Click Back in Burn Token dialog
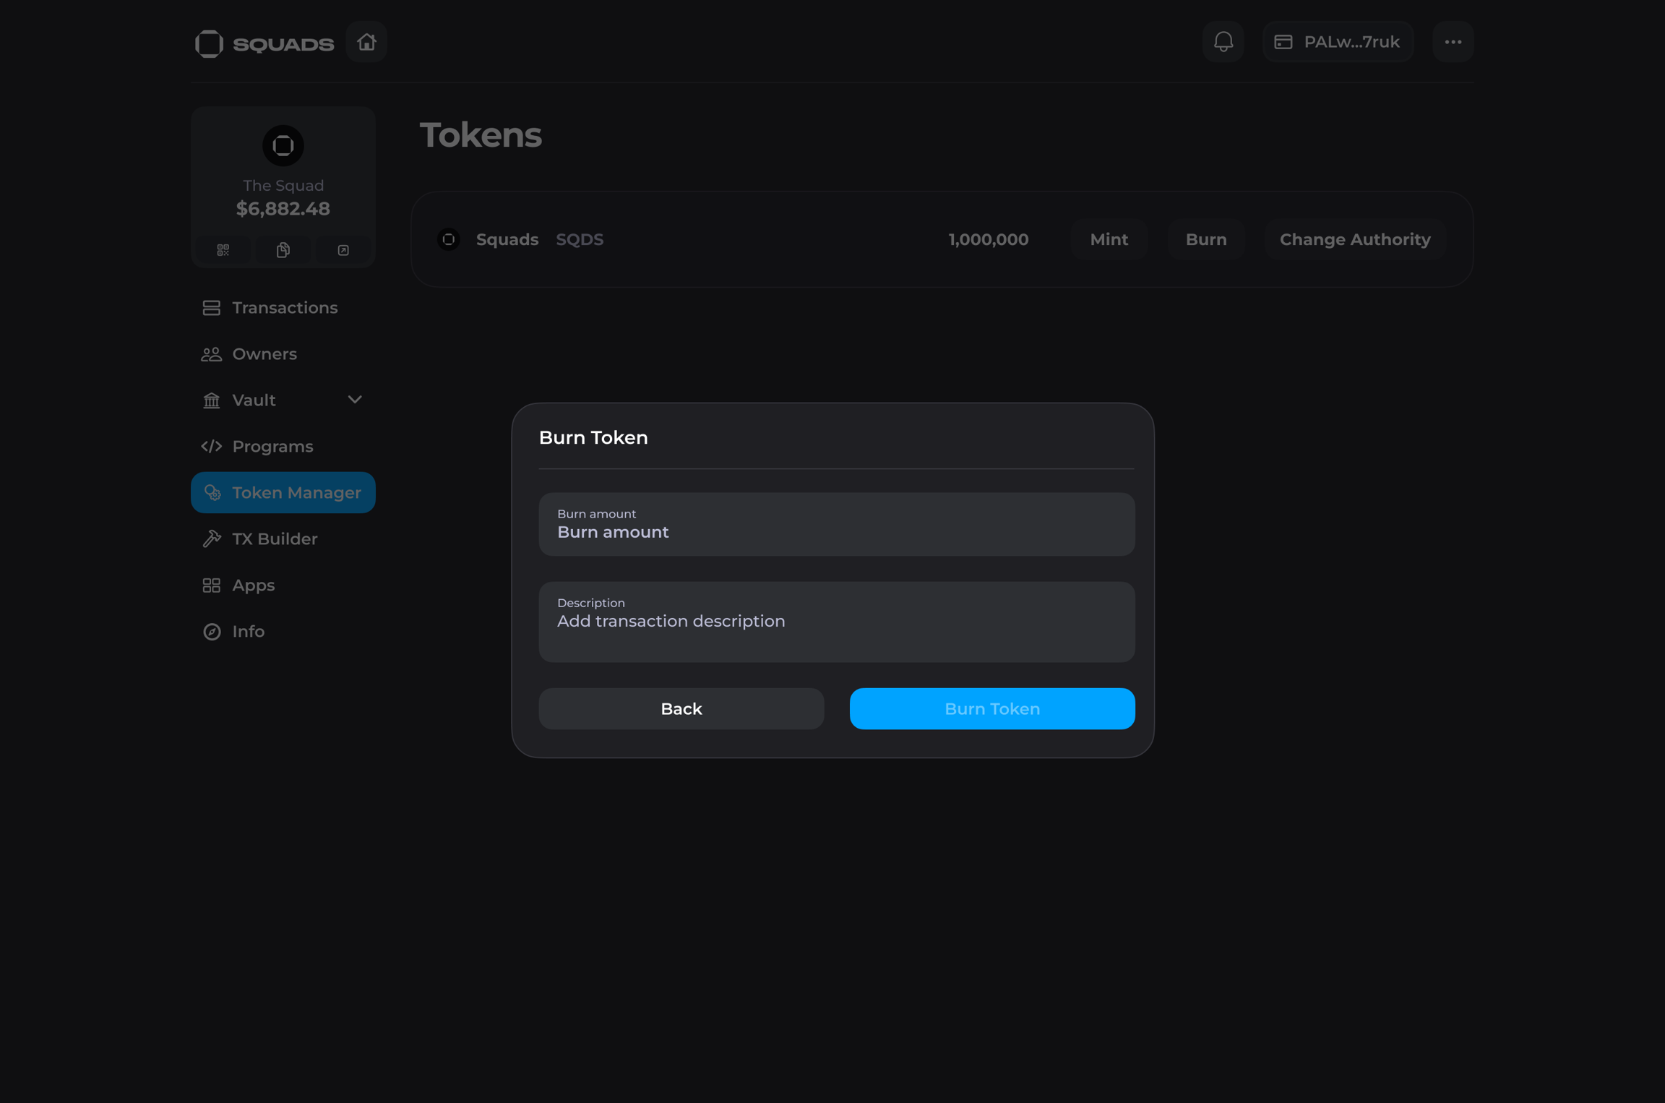Image resolution: width=1665 pixels, height=1103 pixels. pos(681,709)
